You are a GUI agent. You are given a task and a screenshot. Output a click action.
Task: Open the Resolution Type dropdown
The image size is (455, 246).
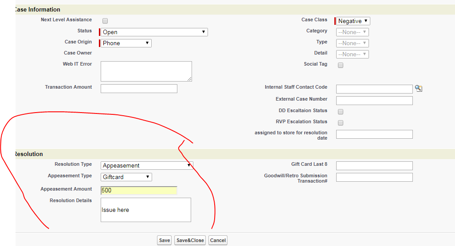pos(147,165)
